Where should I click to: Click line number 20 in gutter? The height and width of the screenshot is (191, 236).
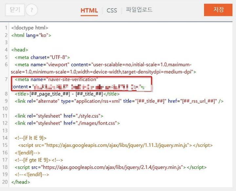click(5, 182)
